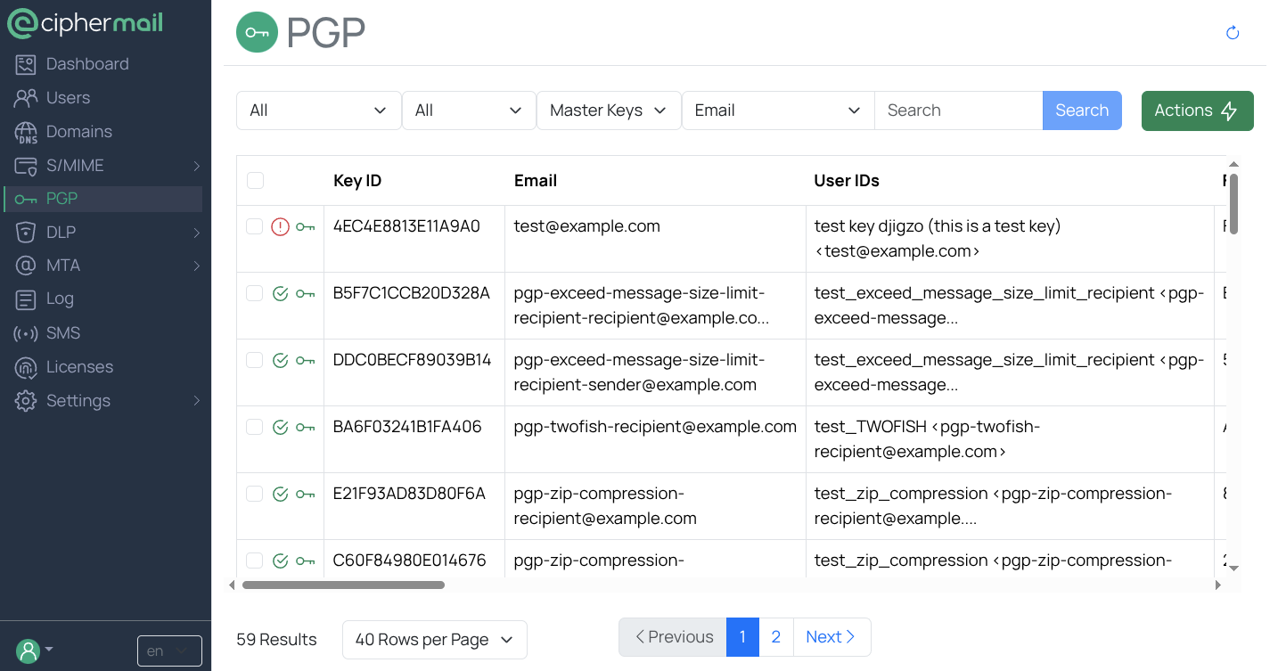
Task: Open the 40 Rows per Page dropdown
Action: (x=434, y=640)
